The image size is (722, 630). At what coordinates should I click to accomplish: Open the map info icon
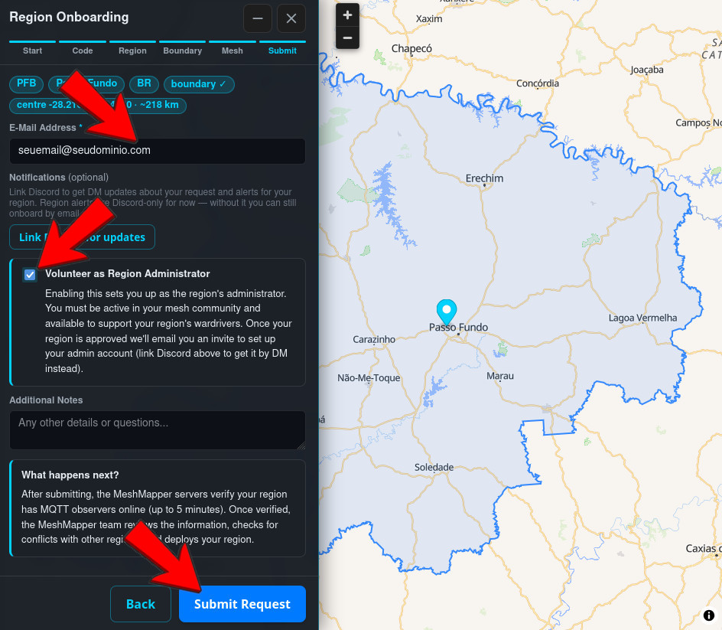(709, 615)
